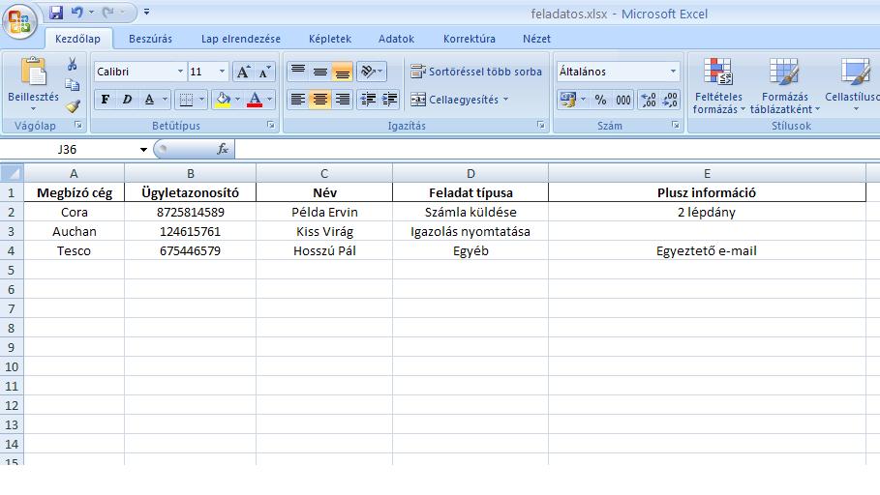Open the Office button menu

click(x=19, y=21)
